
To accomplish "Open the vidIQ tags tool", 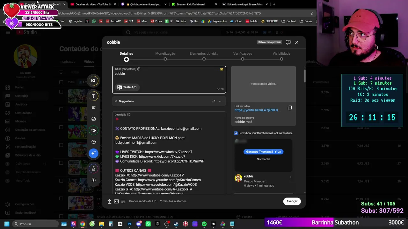I will 93,130.
